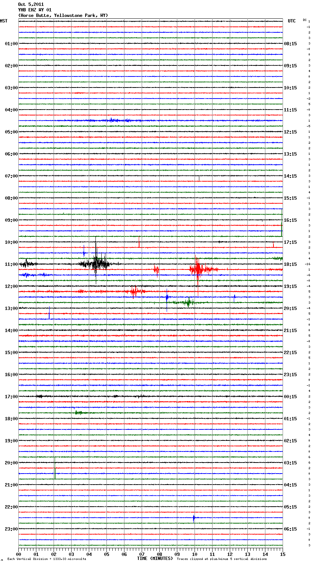Select the 05:00 MST time label
Screen dimensions: 312x564
[x=11, y=132]
